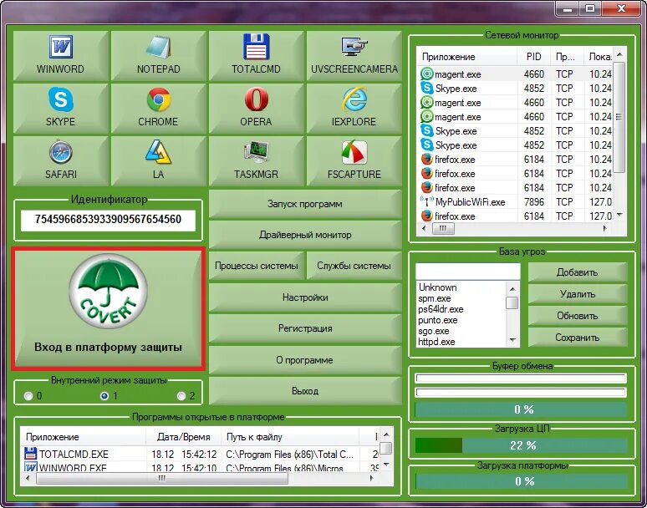
Task: Select protection mode 1 radio button
Action: 104,396
